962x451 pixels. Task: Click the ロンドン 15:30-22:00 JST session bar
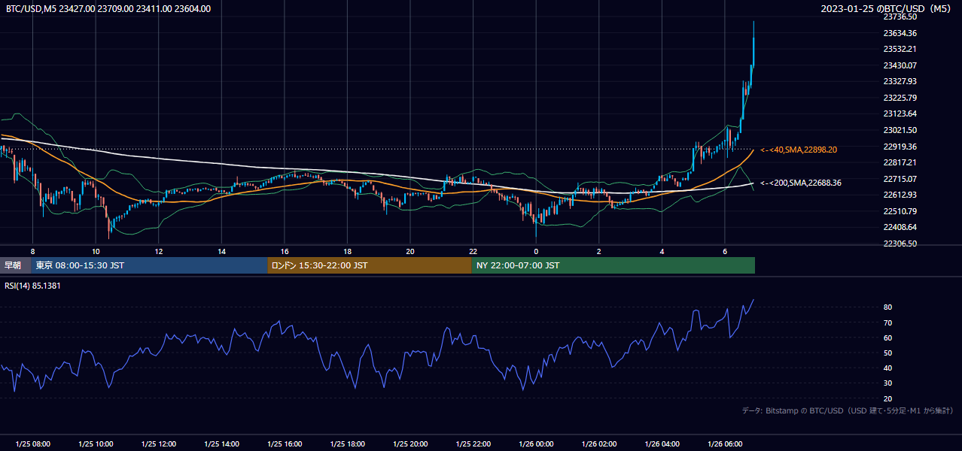(x=370, y=265)
